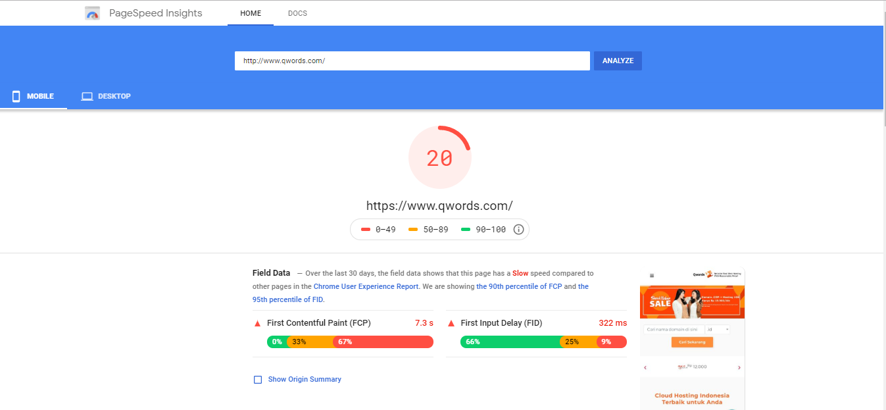Click the warning triangle beside First Input Delay
The height and width of the screenshot is (410, 886).
coord(451,323)
